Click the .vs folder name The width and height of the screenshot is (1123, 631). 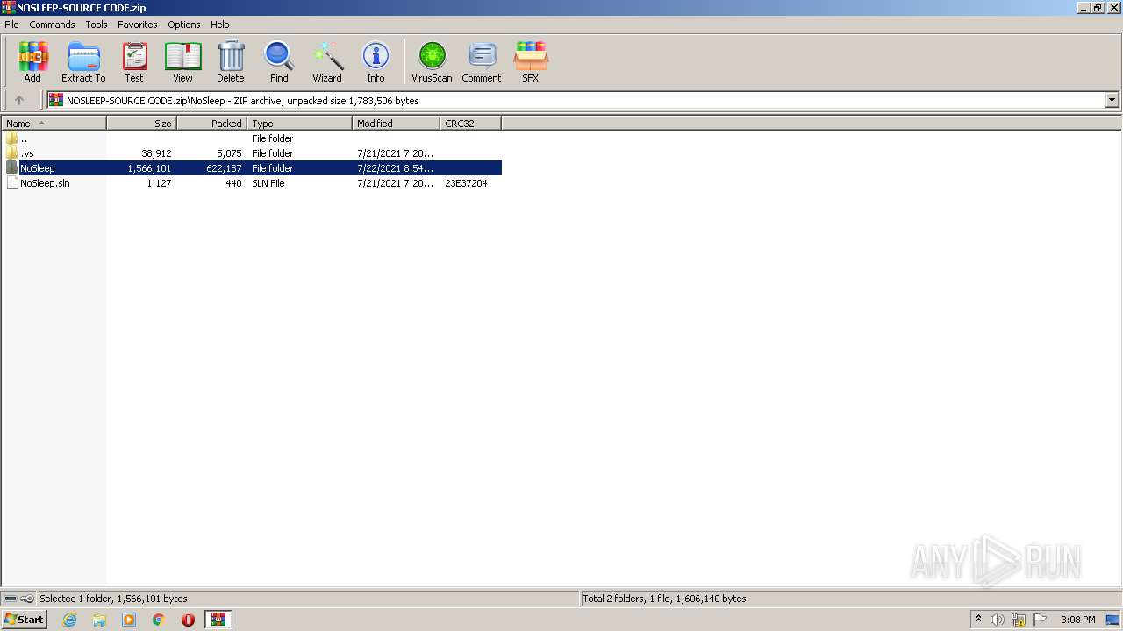coord(27,153)
